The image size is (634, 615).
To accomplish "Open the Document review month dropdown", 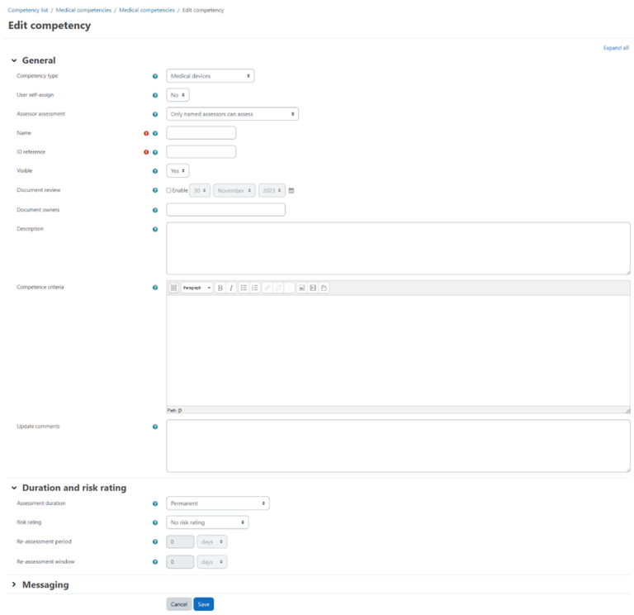I will pos(234,190).
